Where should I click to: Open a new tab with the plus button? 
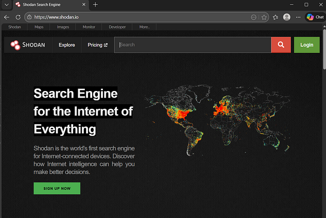click(x=95, y=5)
